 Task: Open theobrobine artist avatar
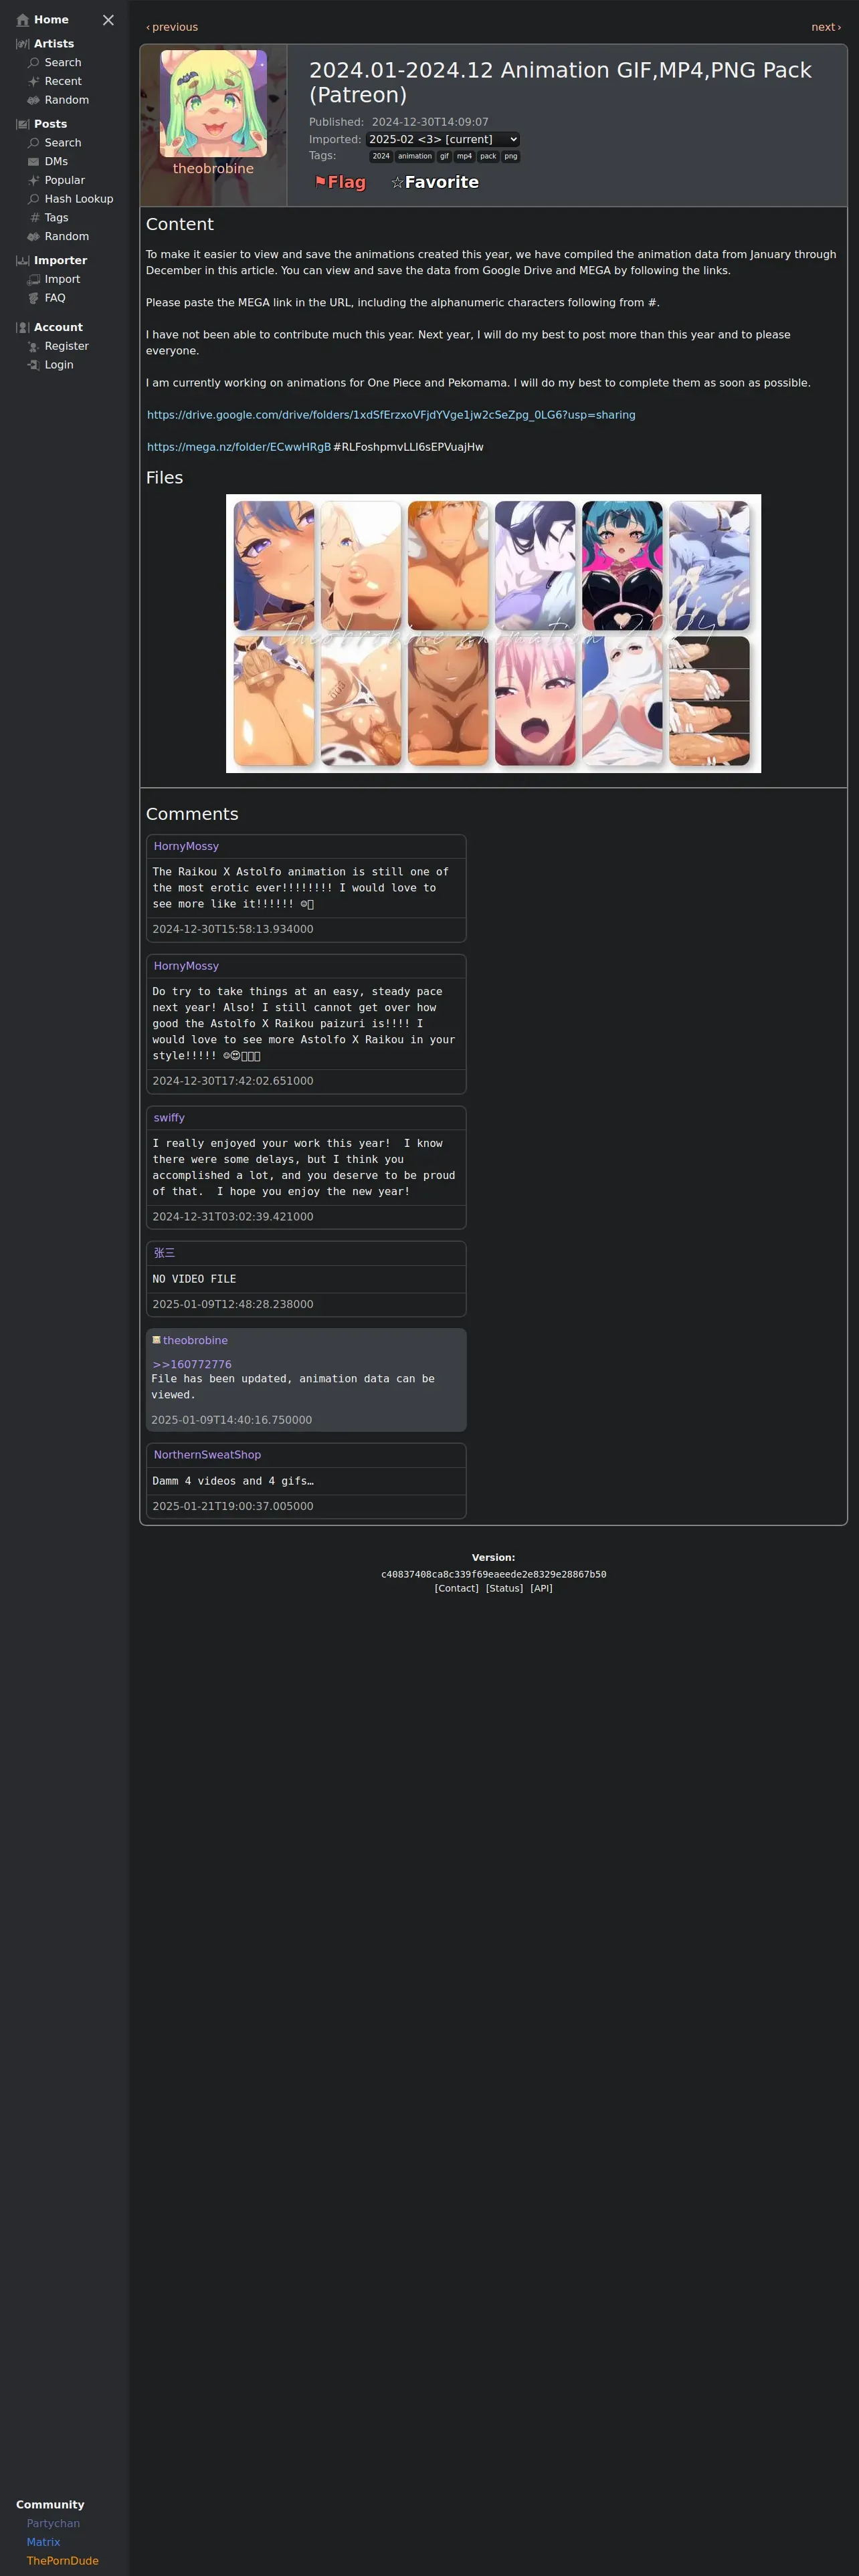tap(213, 103)
